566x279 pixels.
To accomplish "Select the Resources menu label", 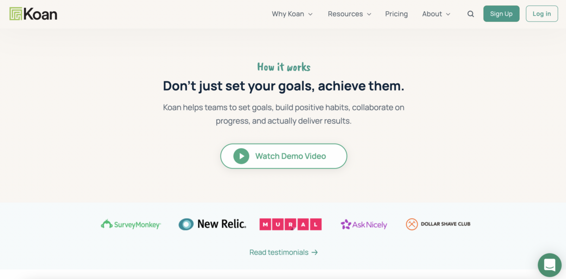I will [x=345, y=14].
